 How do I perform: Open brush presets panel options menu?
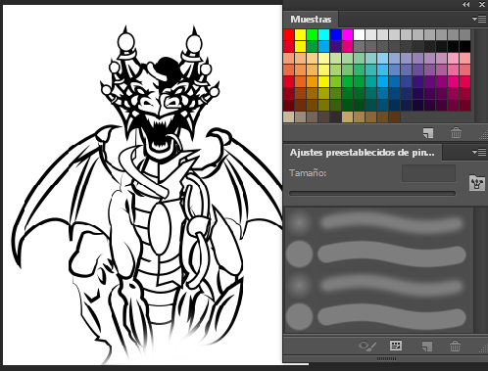tap(479, 152)
